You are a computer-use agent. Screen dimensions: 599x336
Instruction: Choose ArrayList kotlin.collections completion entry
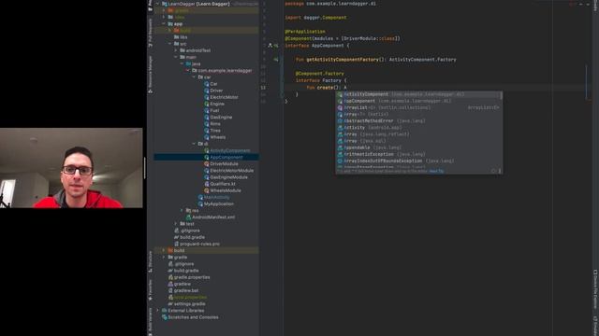click(x=418, y=107)
